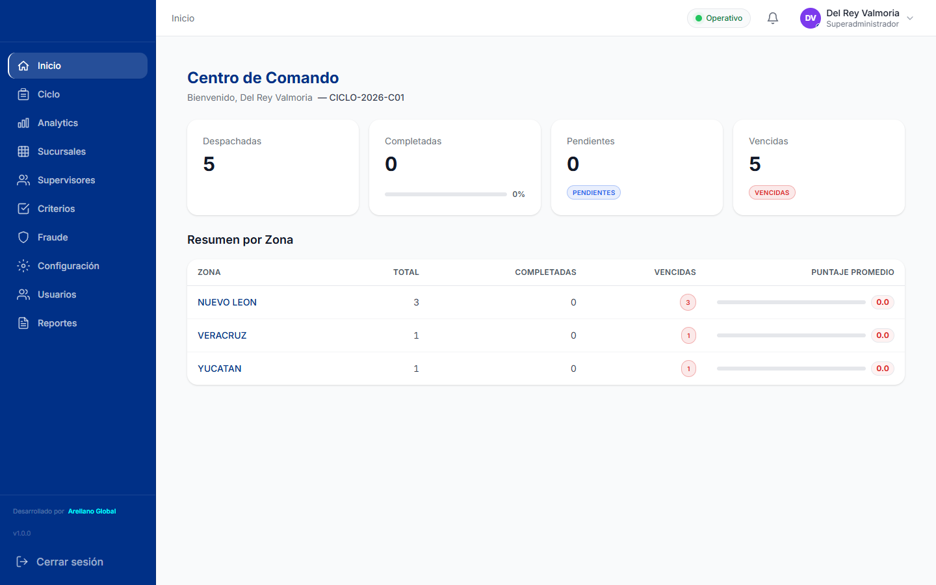The height and width of the screenshot is (585, 936).
Task: Open the VERACRUZ zone link
Action: (222, 335)
